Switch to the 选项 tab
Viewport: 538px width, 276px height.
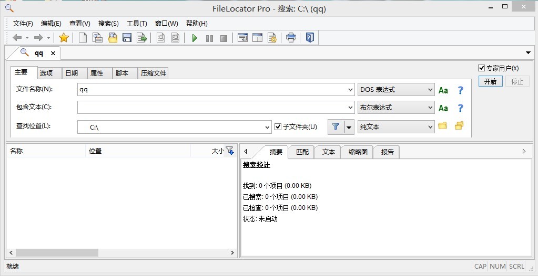click(49, 73)
